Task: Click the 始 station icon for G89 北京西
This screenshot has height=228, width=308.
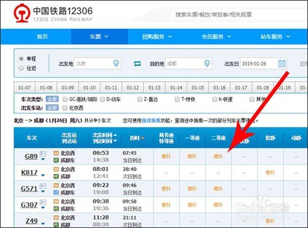Action: click(56, 153)
